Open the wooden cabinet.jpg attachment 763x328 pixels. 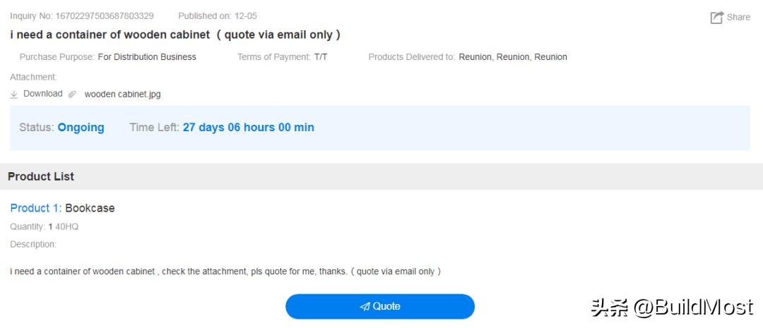coord(122,95)
